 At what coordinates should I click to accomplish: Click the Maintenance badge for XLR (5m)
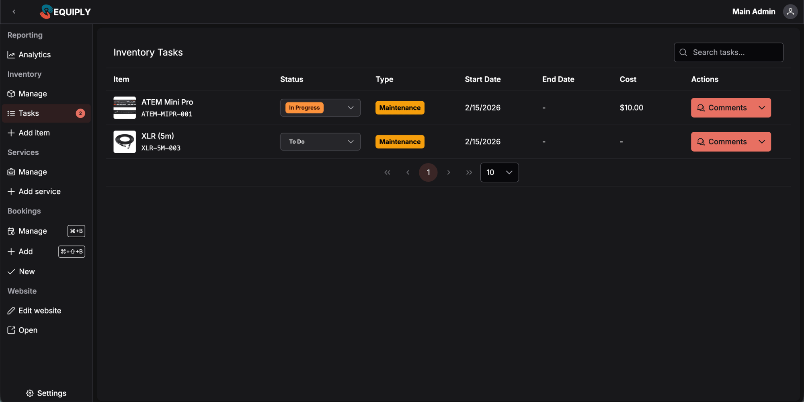[x=400, y=142]
